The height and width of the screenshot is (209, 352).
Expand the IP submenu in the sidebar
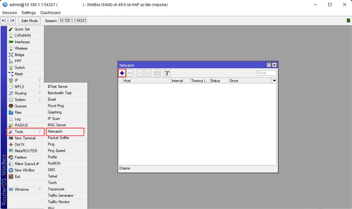point(26,80)
